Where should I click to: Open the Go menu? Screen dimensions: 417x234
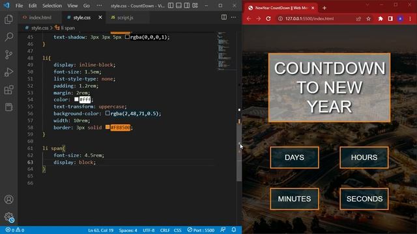(87, 6)
